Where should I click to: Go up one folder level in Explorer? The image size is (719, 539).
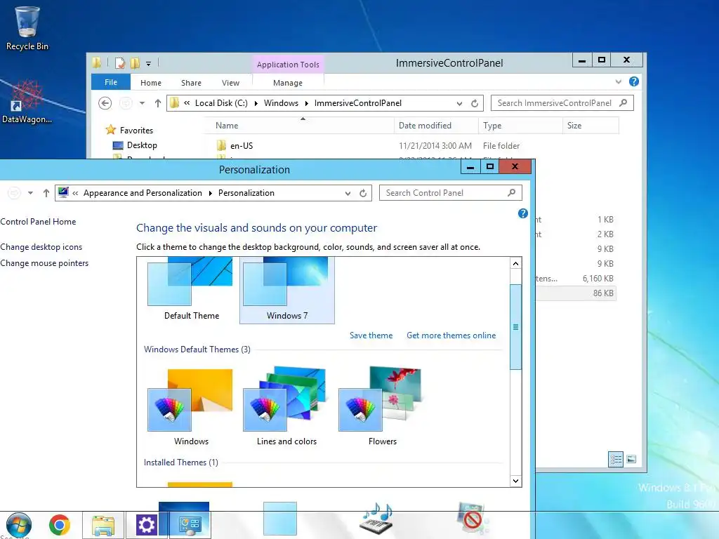pos(158,103)
